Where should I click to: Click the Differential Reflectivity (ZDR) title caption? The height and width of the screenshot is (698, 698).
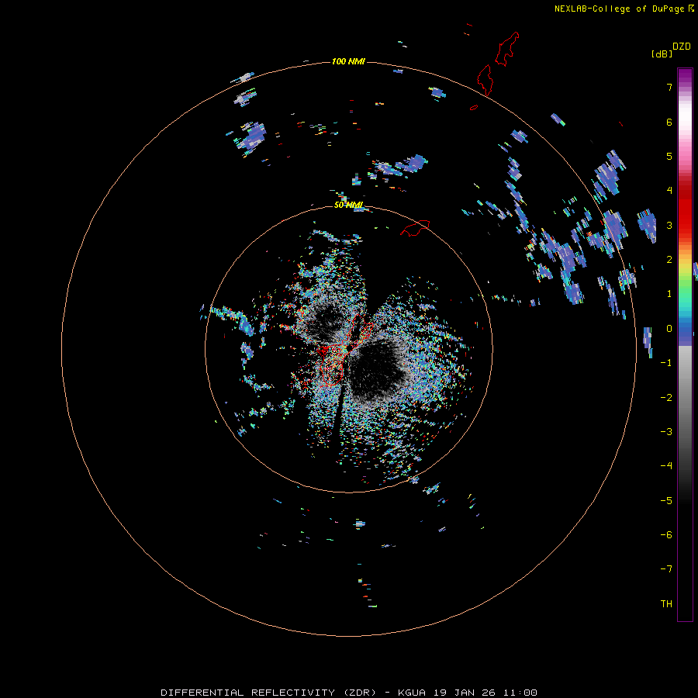click(x=348, y=693)
